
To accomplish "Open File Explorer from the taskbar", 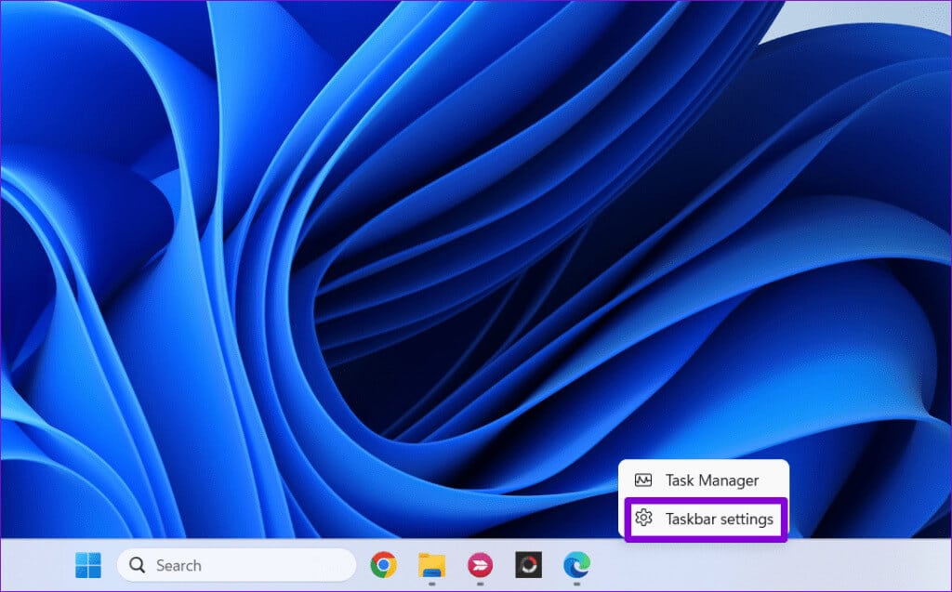I will coord(431,565).
